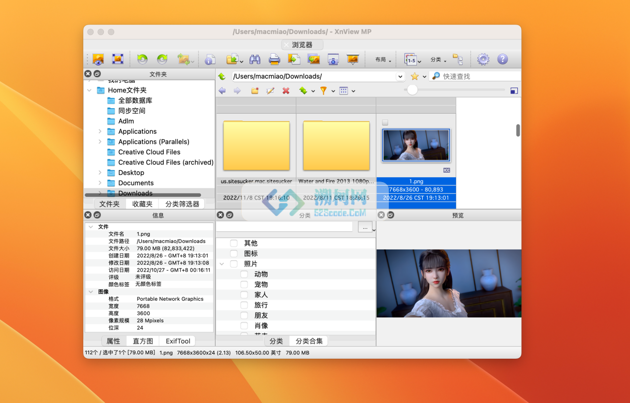Navigate forward with the right arrow

point(237,91)
